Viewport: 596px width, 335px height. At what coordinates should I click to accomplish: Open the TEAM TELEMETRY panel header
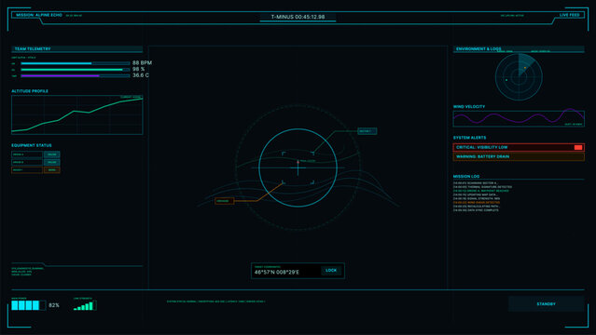77,49
